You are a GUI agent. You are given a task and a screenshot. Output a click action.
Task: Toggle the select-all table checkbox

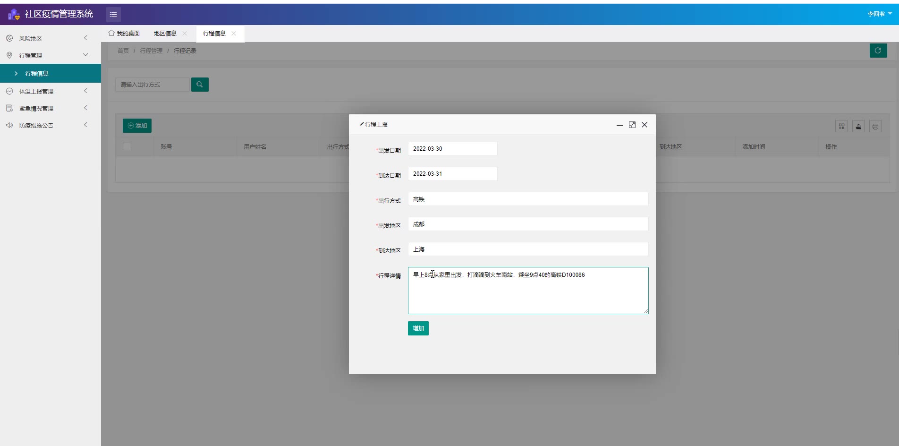click(x=127, y=147)
